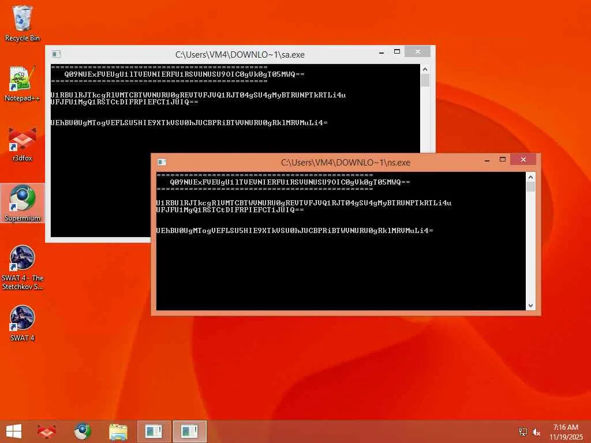Click the Q09NUExF header line in sa.exe
Image resolution: width=591 pixels, height=443 pixels.
click(184, 74)
